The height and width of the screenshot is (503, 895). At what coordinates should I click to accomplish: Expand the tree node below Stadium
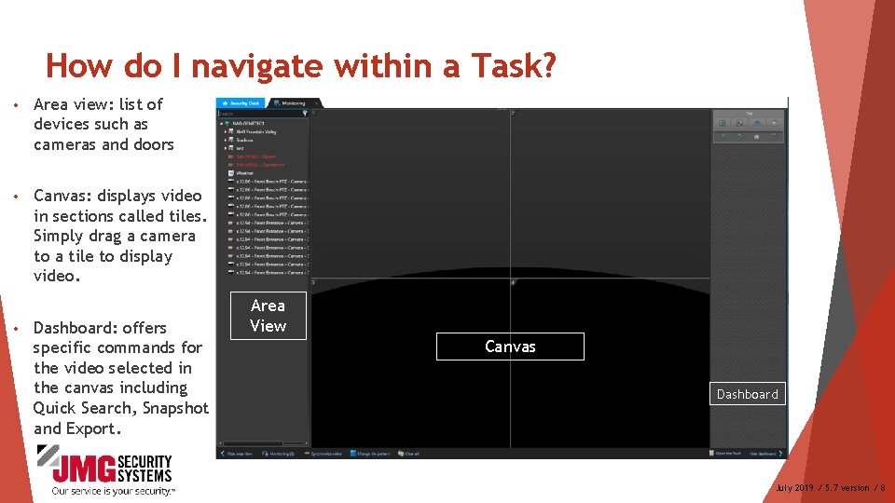coord(226,148)
